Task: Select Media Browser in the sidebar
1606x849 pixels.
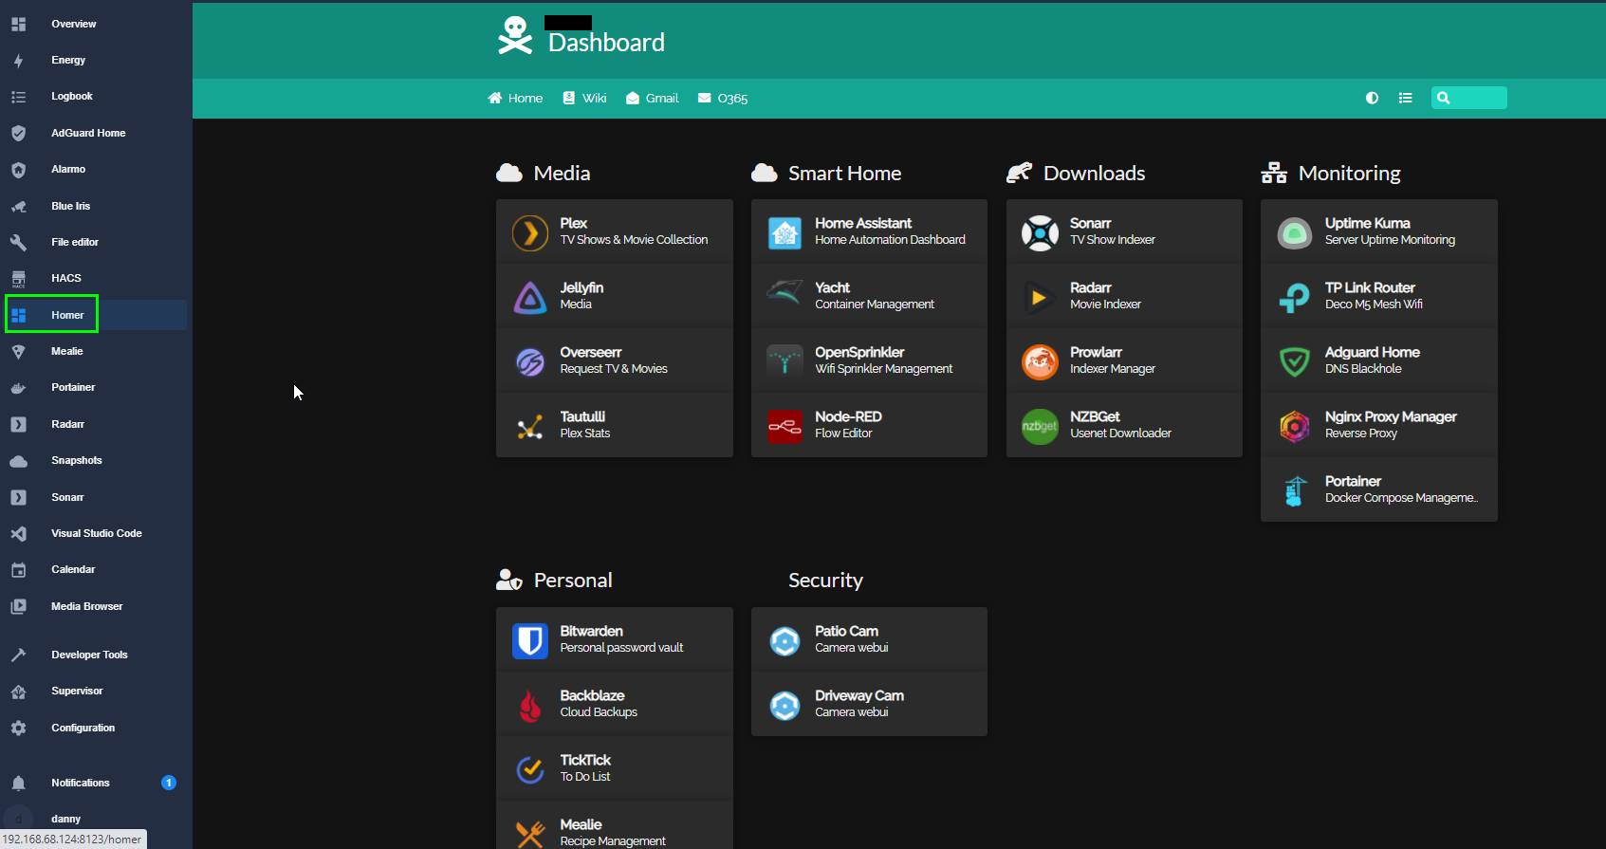Action: point(95,606)
